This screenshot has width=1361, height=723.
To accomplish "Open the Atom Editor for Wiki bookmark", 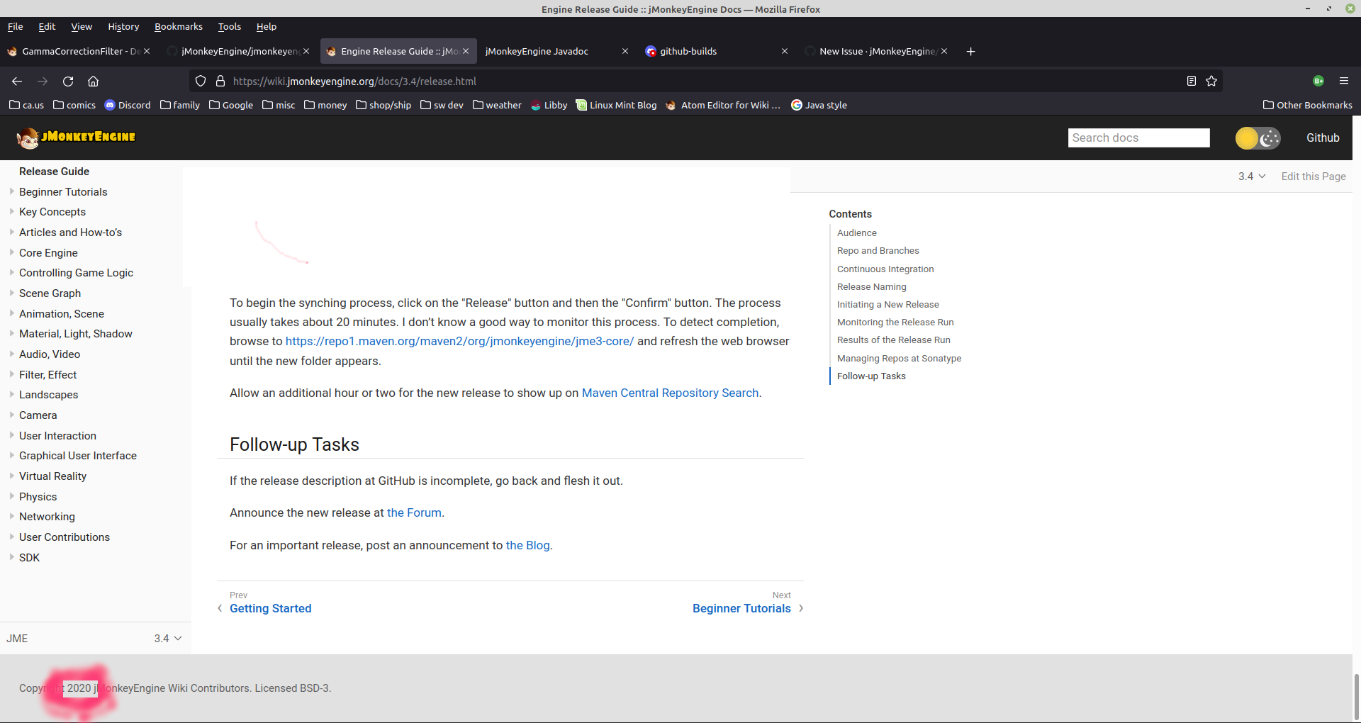I will pyautogui.click(x=723, y=105).
